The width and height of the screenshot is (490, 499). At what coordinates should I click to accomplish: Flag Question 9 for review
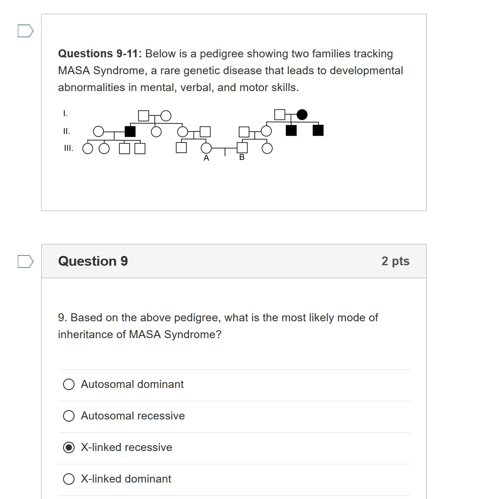[x=26, y=261]
